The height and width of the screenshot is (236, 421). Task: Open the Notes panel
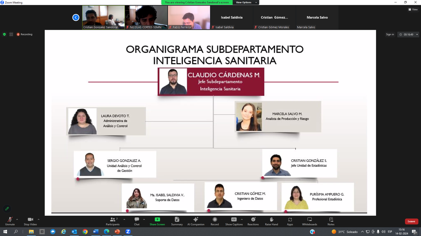click(331, 221)
